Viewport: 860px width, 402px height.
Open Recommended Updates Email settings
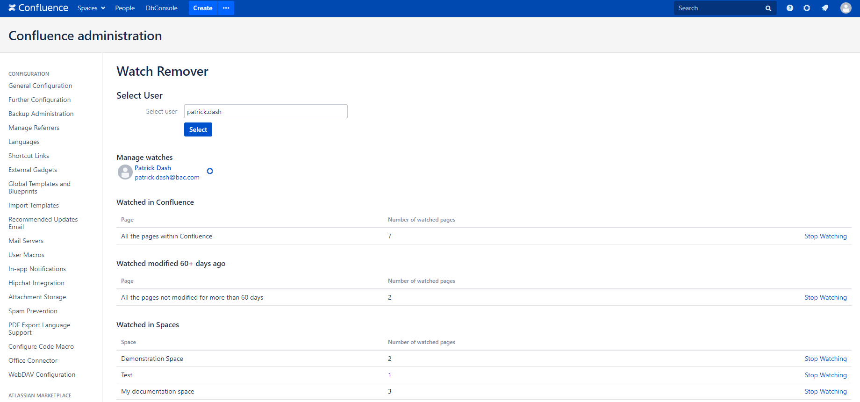pyautogui.click(x=43, y=223)
